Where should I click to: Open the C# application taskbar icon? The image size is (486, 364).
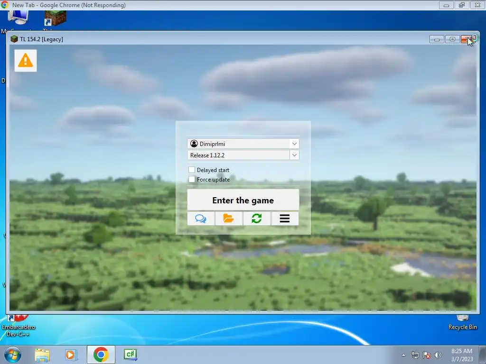[130, 355]
